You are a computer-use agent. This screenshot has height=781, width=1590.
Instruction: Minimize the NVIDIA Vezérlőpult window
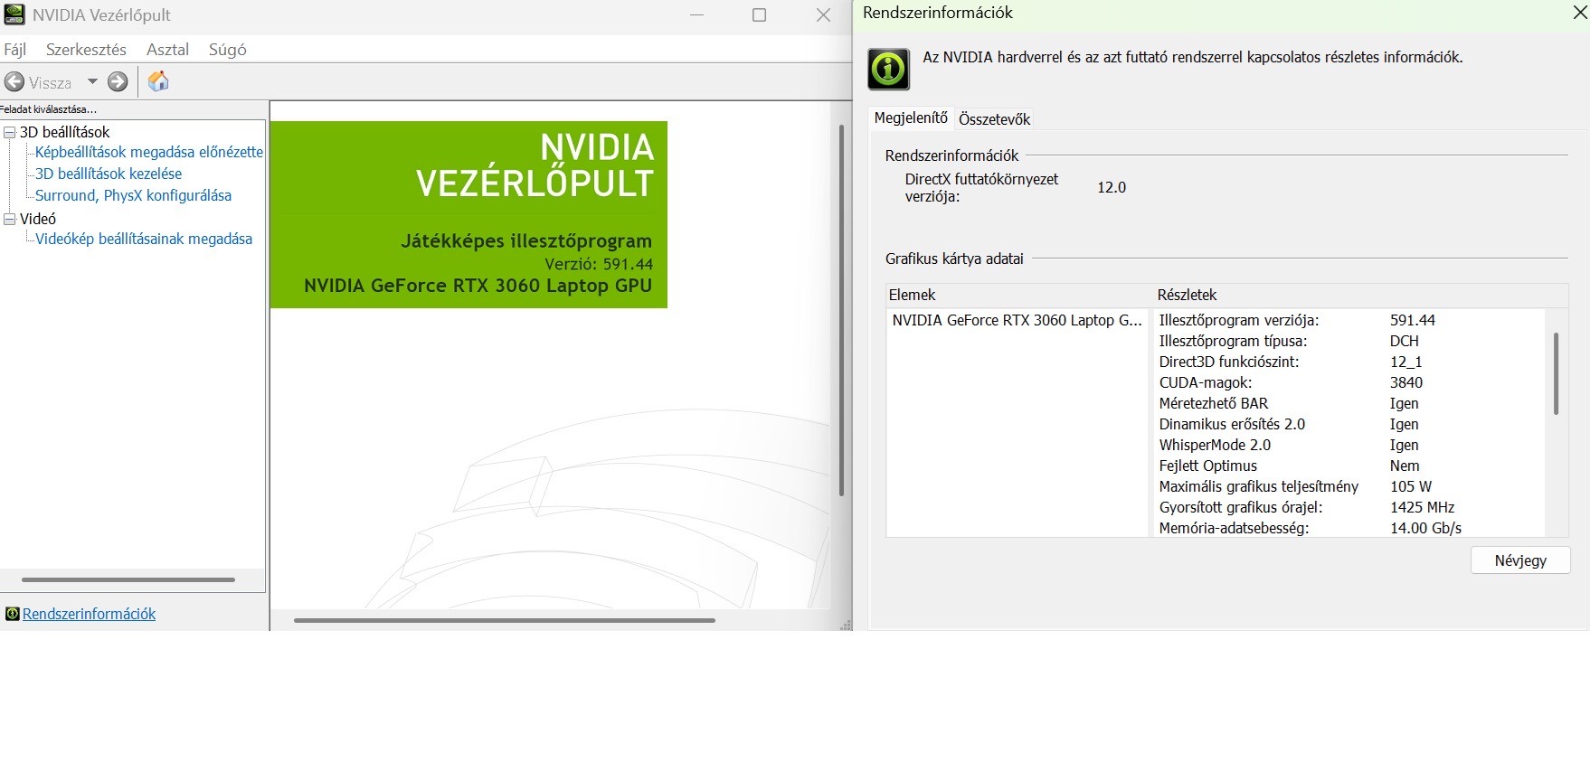(696, 14)
